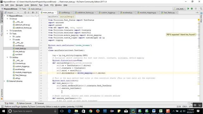The height and width of the screenshot is (114, 203).
Task: Open selenium_driver.py in project tree
Action: [23, 25]
